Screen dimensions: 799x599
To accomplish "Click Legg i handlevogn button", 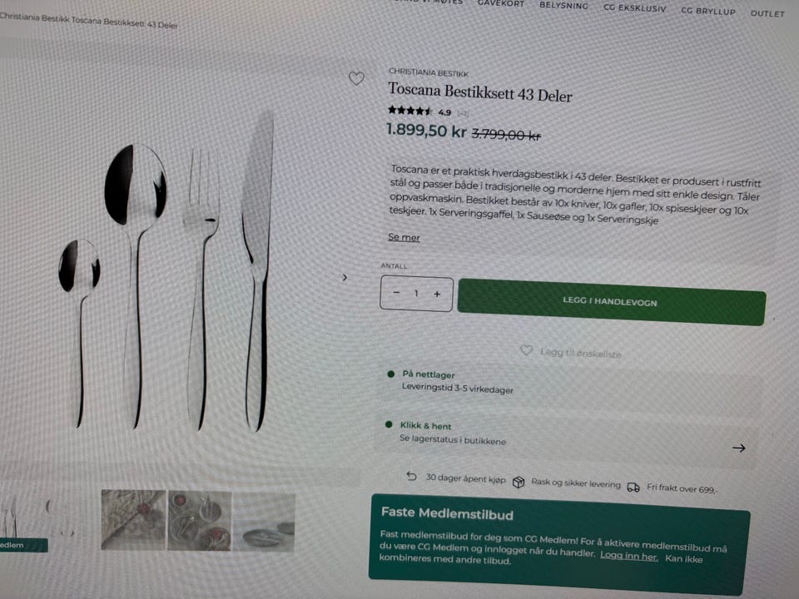I will coord(612,302).
